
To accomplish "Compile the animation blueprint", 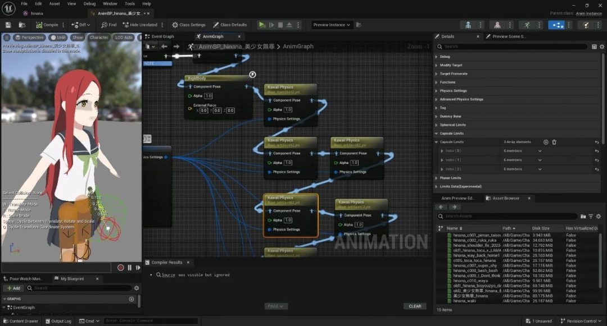I will [47, 25].
